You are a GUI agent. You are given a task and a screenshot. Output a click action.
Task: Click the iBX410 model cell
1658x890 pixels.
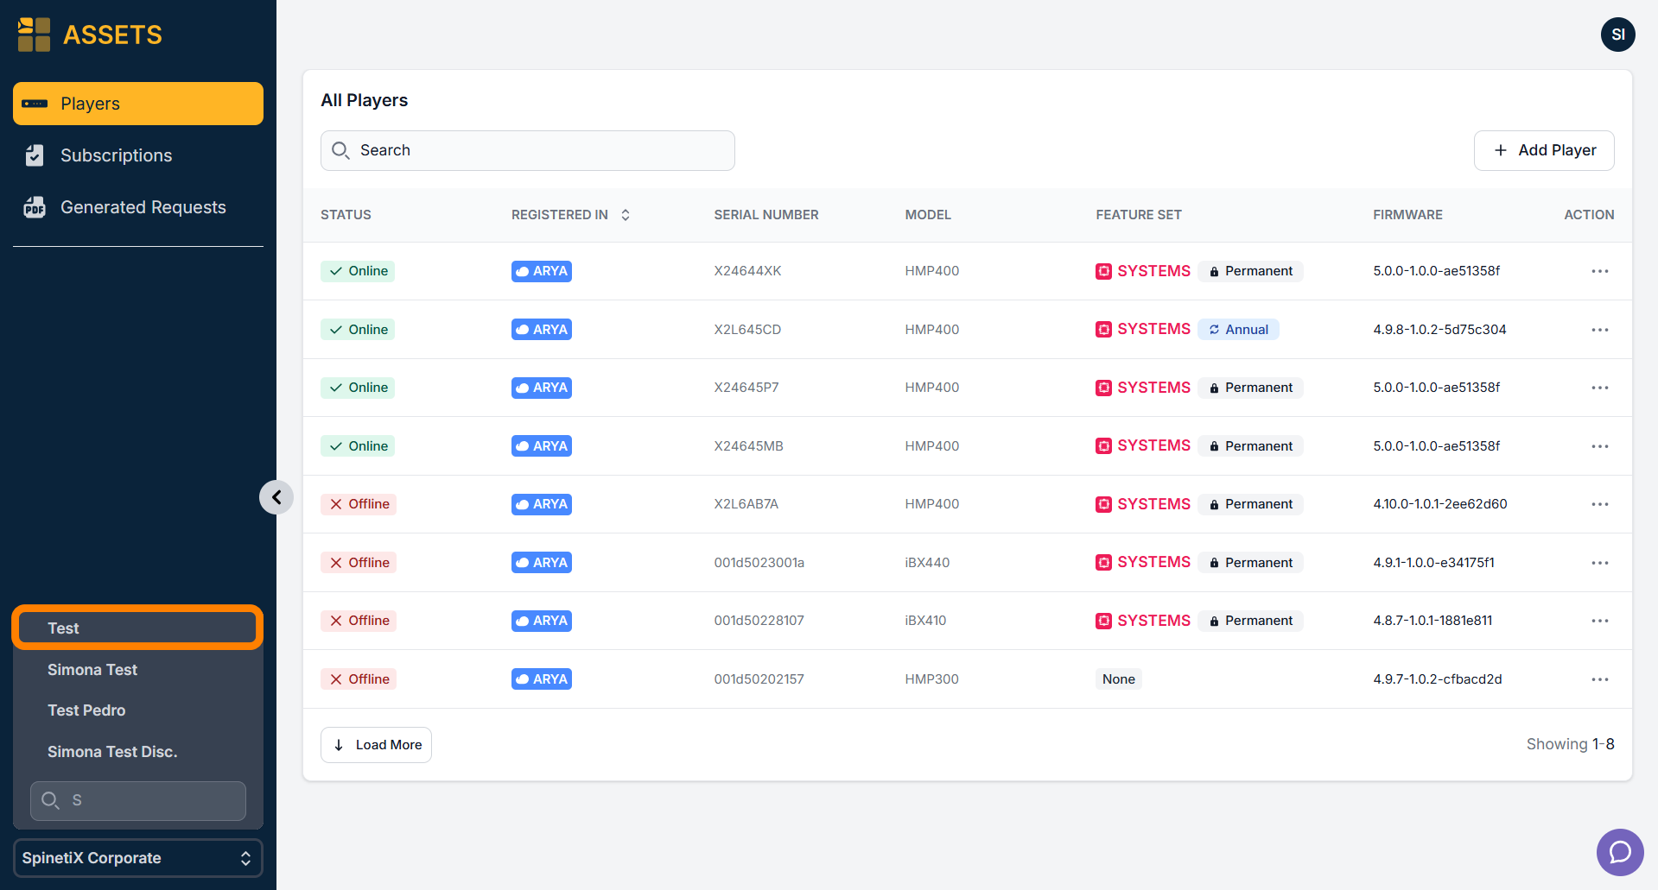coord(925,621)
